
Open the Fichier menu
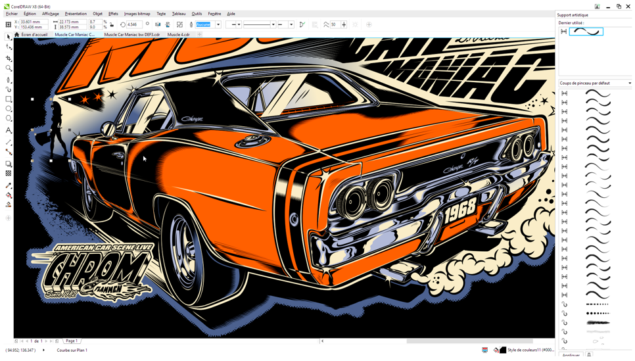(12, 14)
